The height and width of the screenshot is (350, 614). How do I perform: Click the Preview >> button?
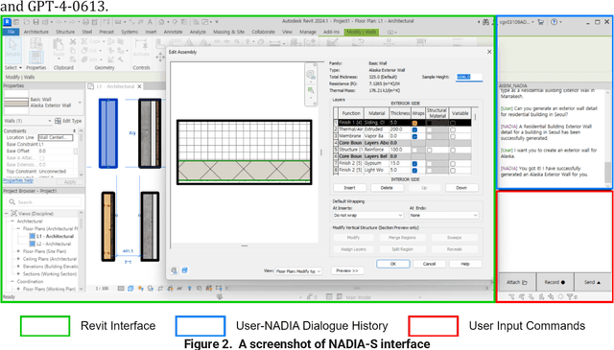(x=347, y=270)
